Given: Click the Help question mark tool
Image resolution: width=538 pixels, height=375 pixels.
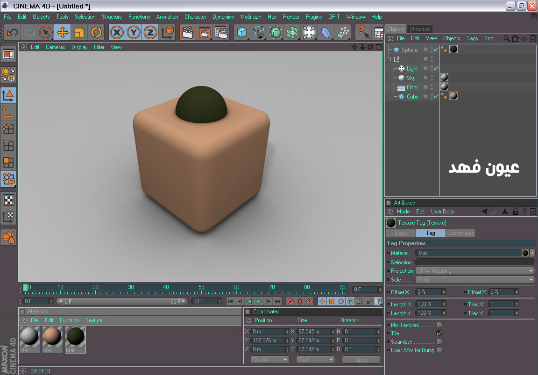Looking at the screenshot, I should [362, 32].
